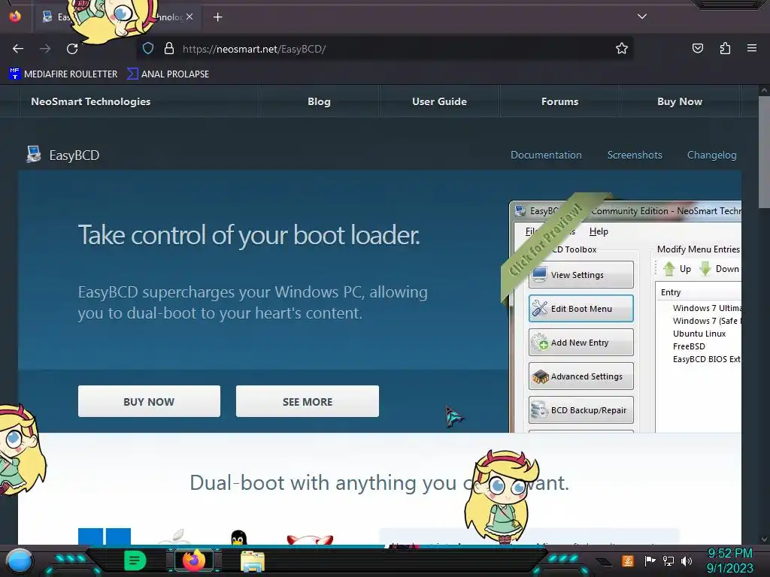Click the BUY NOW hero button

tap(150, 401)
